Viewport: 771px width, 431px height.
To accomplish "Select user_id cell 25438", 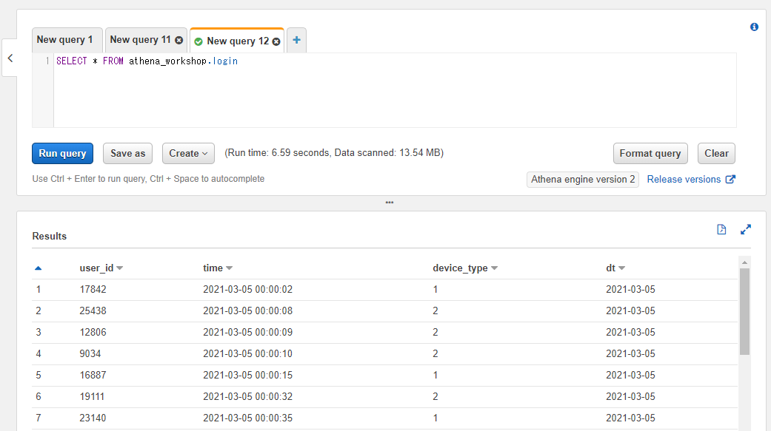I will (93, 310).
